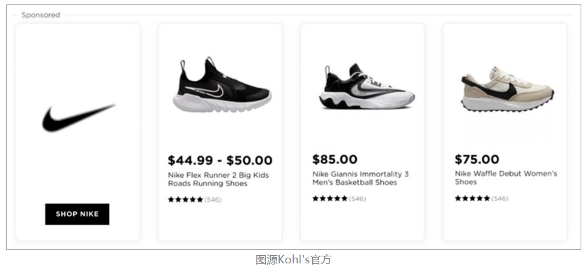Click the Kohl's image source caption
The height and width of the screenshot is (271, 587).
pos(294,260)
